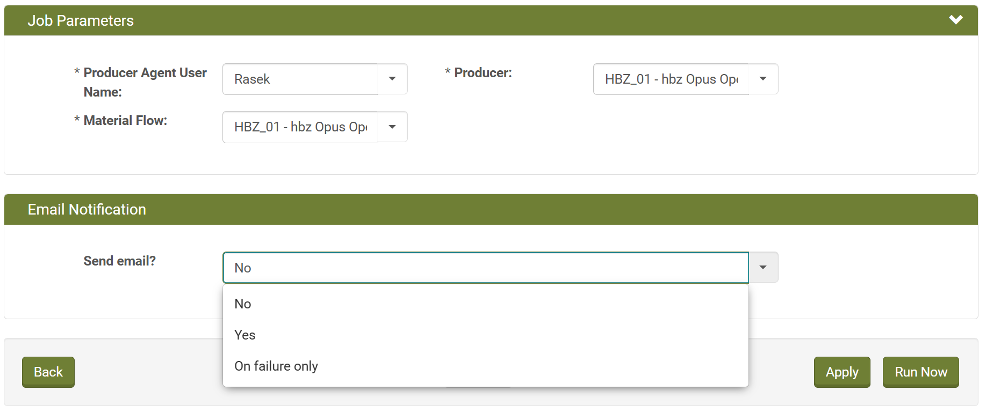Click the Material Flow label

point(125,121)
